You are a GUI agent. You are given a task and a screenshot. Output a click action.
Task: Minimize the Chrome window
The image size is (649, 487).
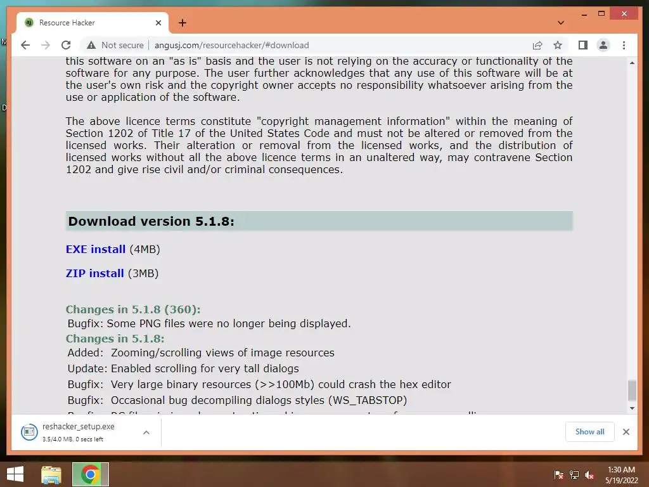pyautogui.click(x=584, y=14)
